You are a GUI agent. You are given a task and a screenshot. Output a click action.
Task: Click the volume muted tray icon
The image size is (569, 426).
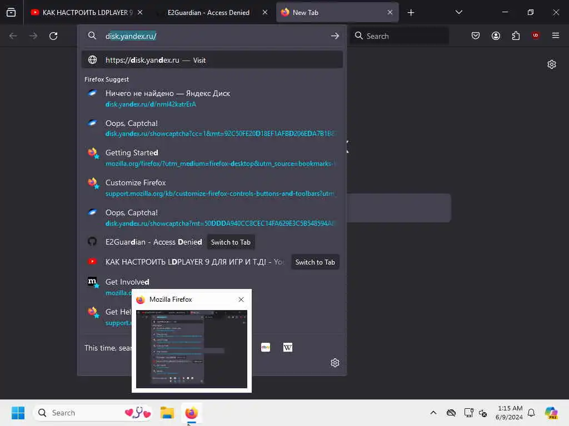(483, 413)
